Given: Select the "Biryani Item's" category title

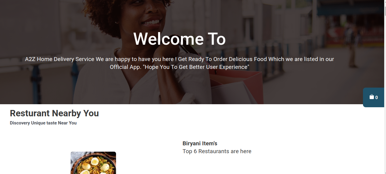Looking at the screenshot, I should point(200,143).
